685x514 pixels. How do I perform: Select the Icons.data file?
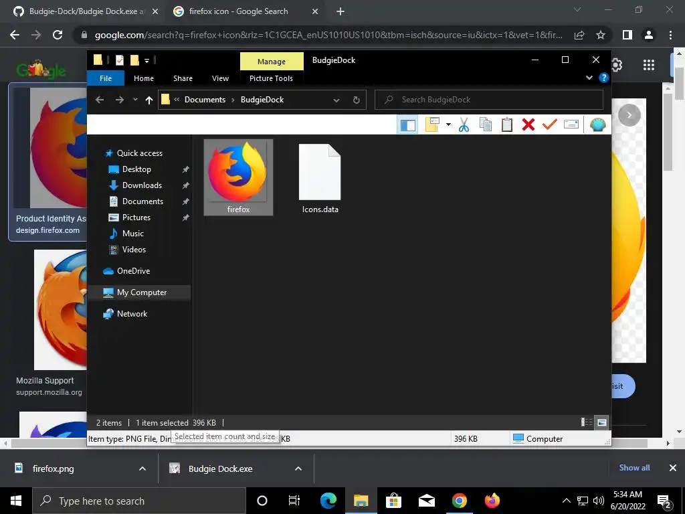point(320,178)
